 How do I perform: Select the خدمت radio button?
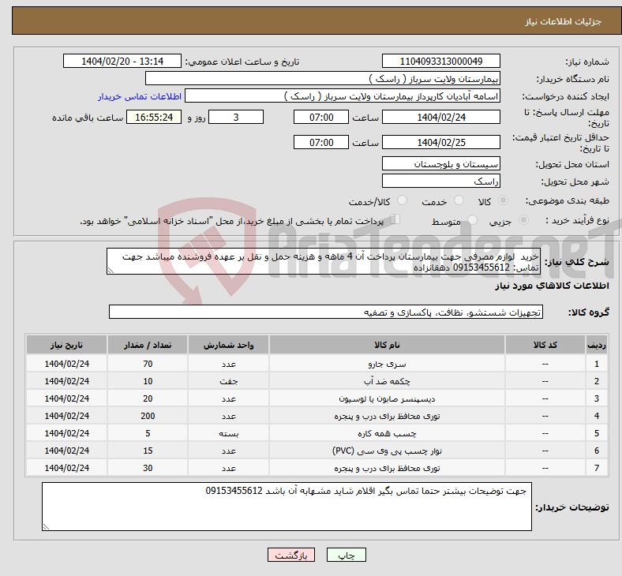click(459, 200)
